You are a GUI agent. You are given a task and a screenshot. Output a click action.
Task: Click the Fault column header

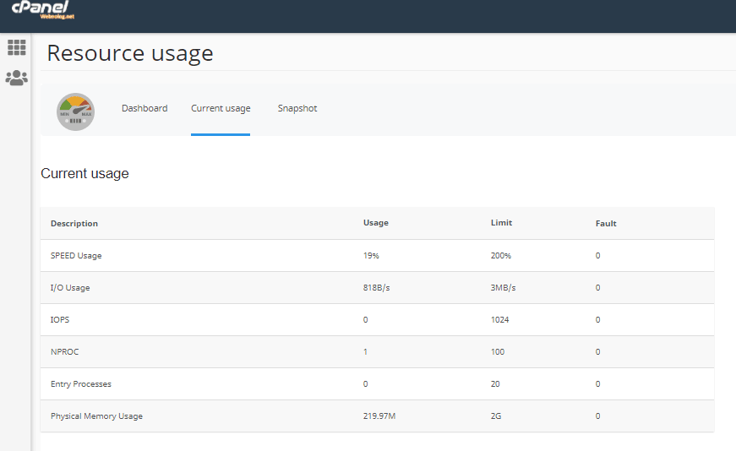pos(606,223)
